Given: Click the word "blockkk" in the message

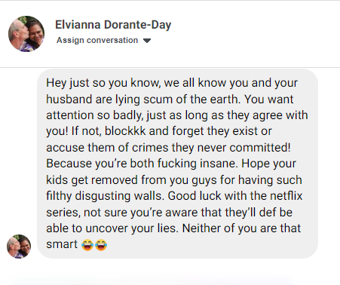Looking at the screenshot, I should pyautogui.click(x=125, y=131).
